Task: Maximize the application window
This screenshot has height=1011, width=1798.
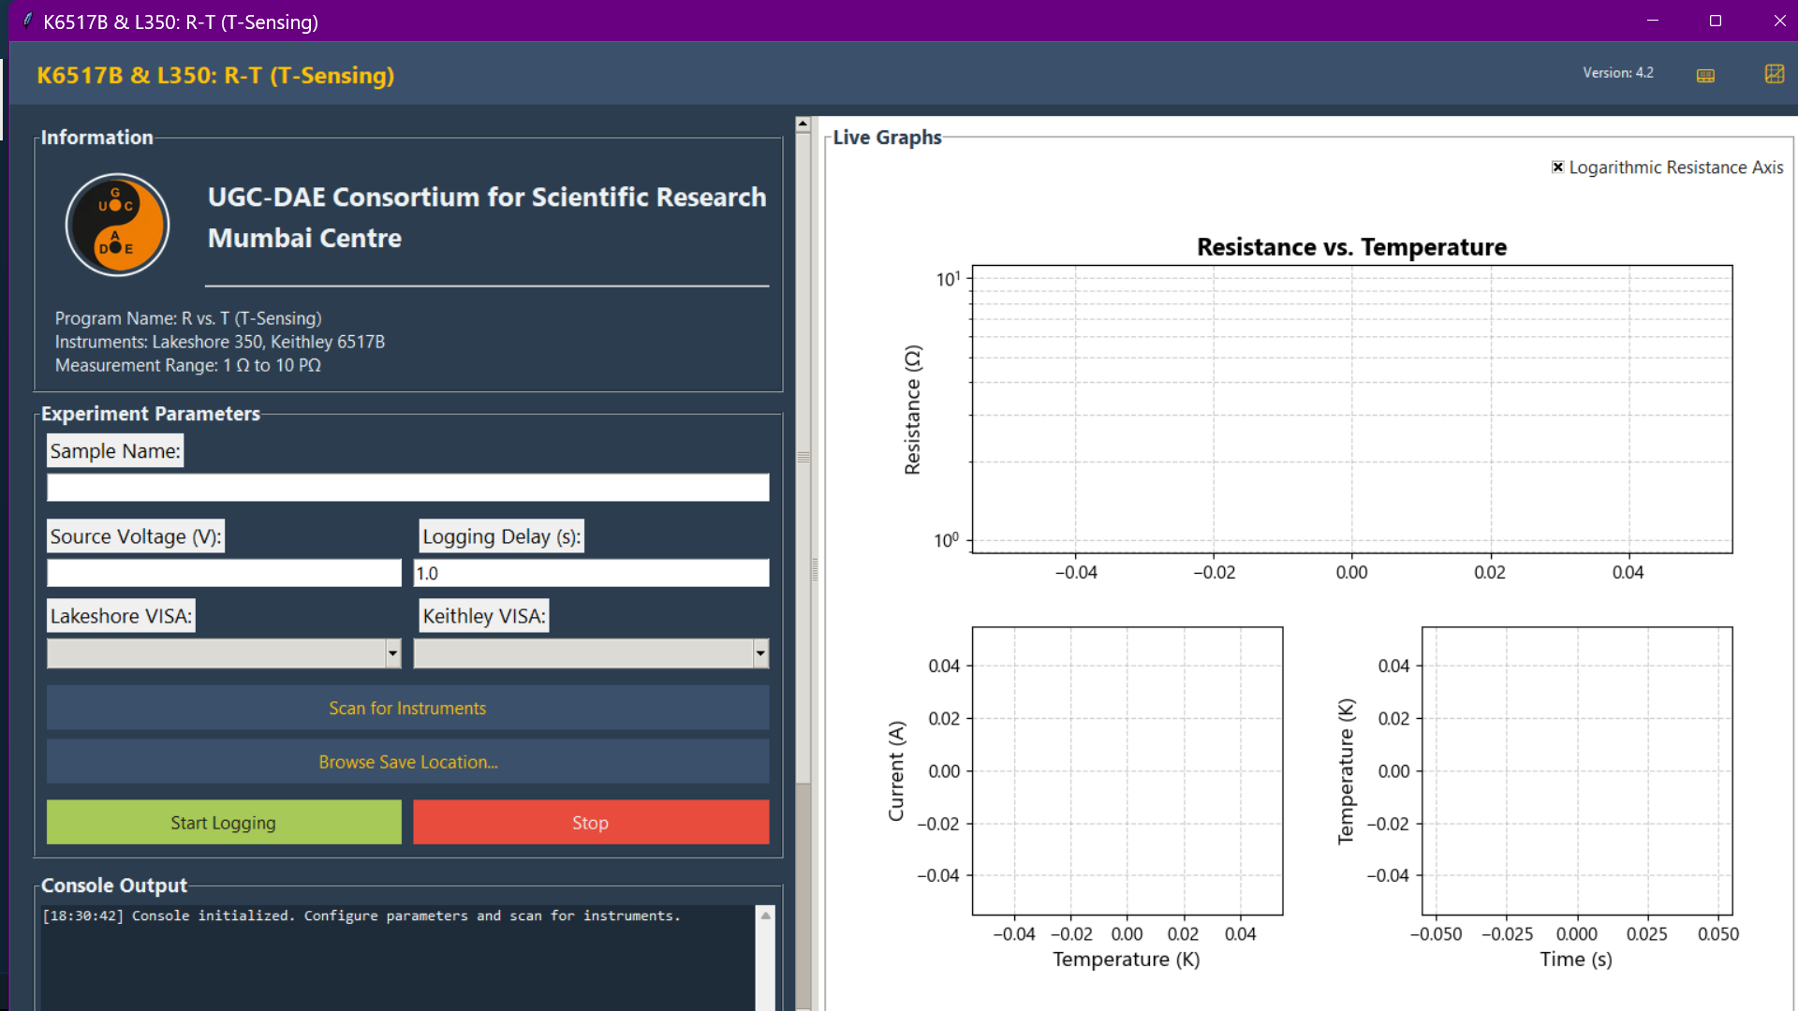Action: point(1715,21)
